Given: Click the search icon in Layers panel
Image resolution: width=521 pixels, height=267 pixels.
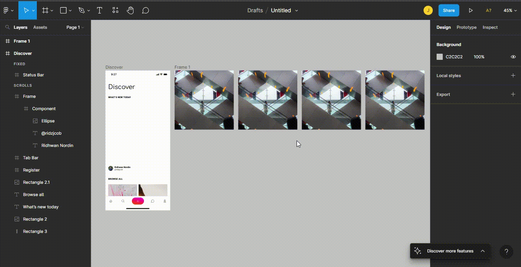Looking at the screenshot, I should pyautogui.click(x=7, y=27).
